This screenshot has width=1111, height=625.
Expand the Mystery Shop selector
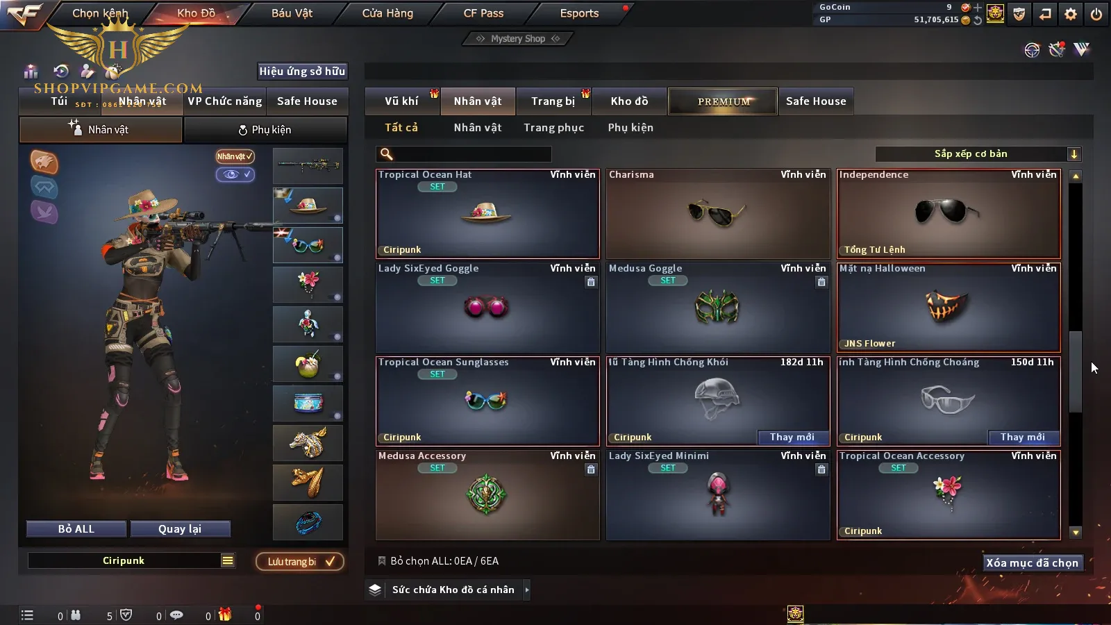coord(518,39)
